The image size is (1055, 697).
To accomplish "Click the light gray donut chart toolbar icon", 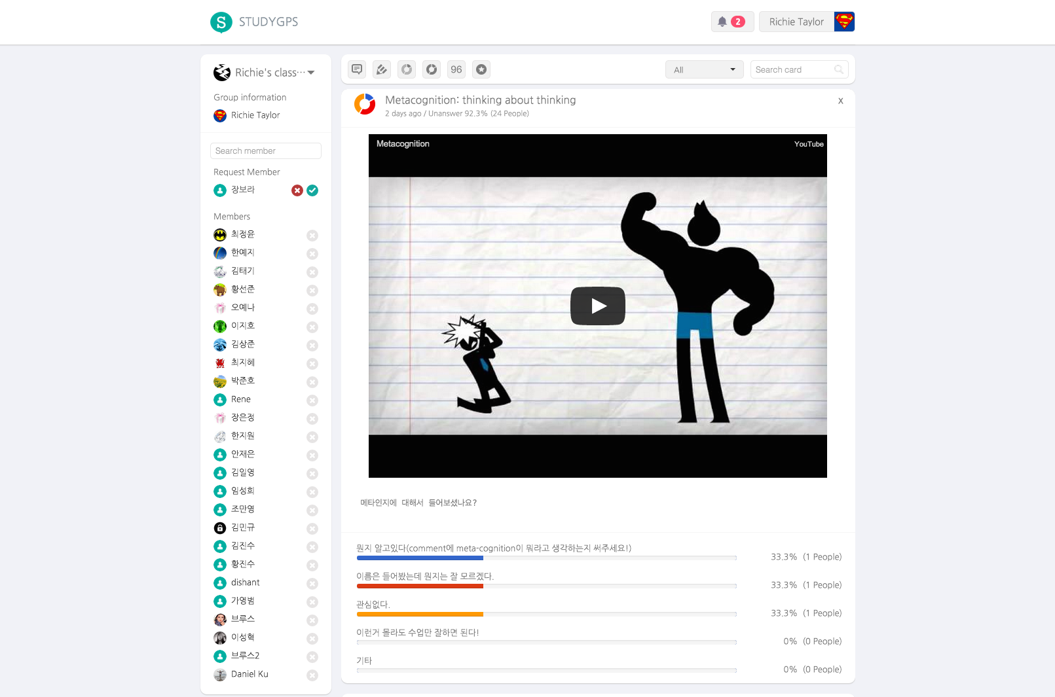I will point(407,69).
